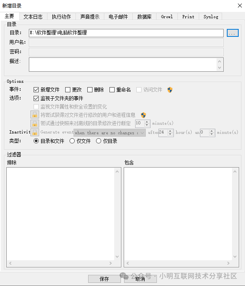
Task: Click the browse '...' directory button
Action: (x=233, y=33)
